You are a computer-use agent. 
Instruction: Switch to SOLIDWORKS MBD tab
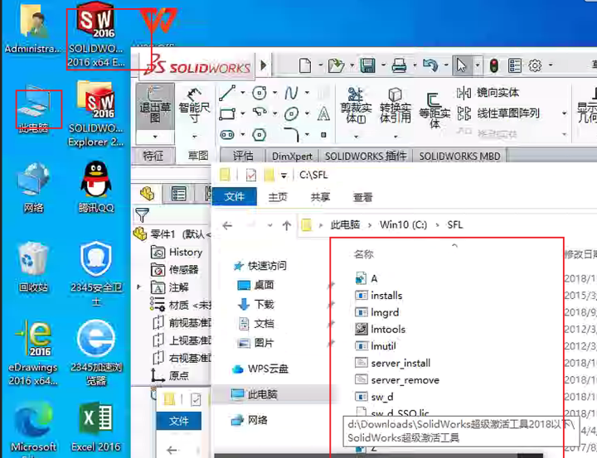[x=459, y=156]
